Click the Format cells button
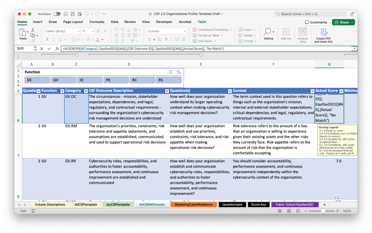The image size is (372, 233). (247, 41)
